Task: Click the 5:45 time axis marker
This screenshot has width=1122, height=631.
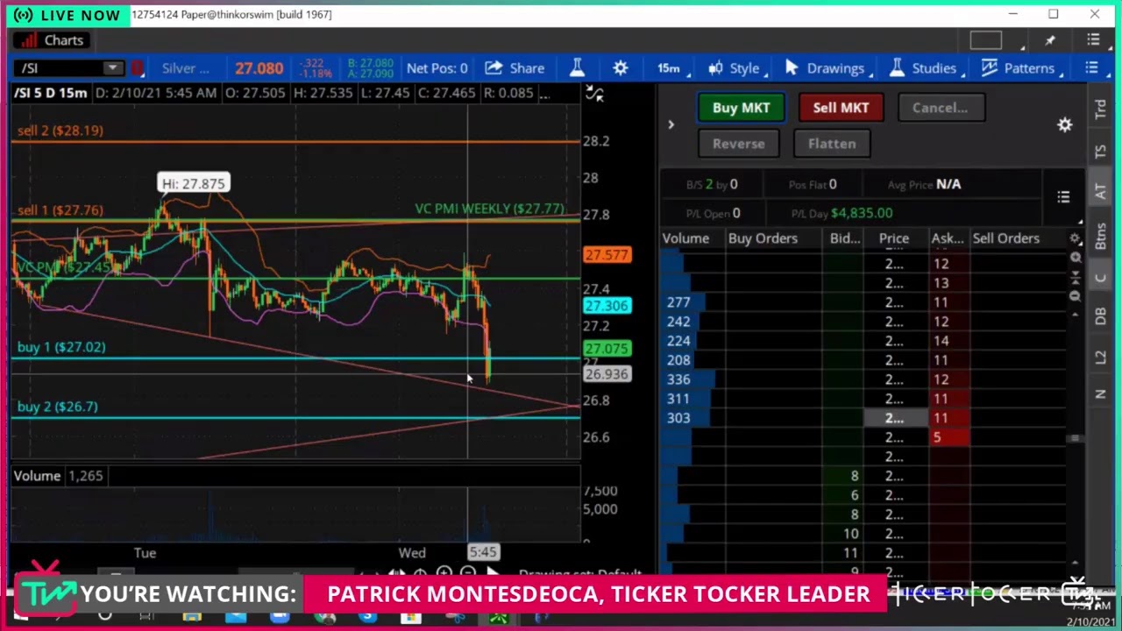Action: 482,552
